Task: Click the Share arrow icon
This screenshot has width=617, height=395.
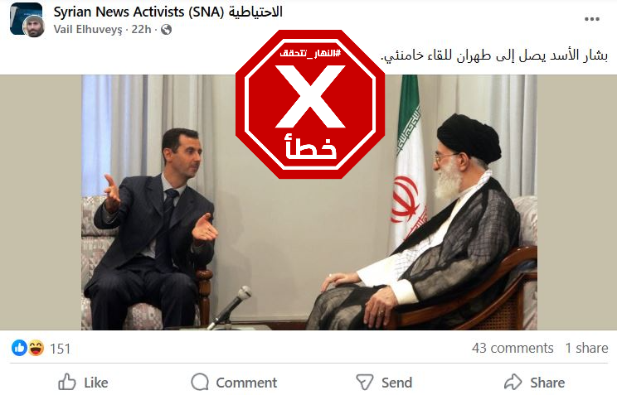Action: click(513, 382)
